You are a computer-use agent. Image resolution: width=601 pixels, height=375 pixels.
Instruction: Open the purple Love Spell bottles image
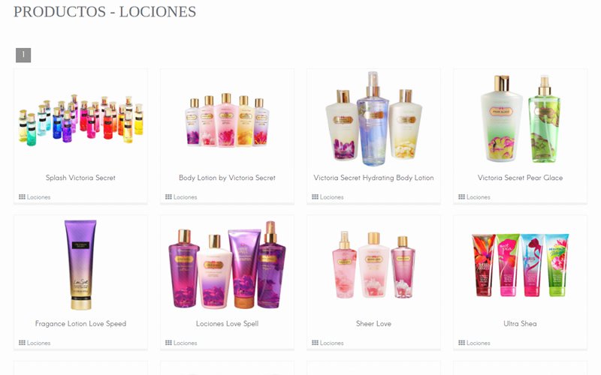(x=228, y=265)
